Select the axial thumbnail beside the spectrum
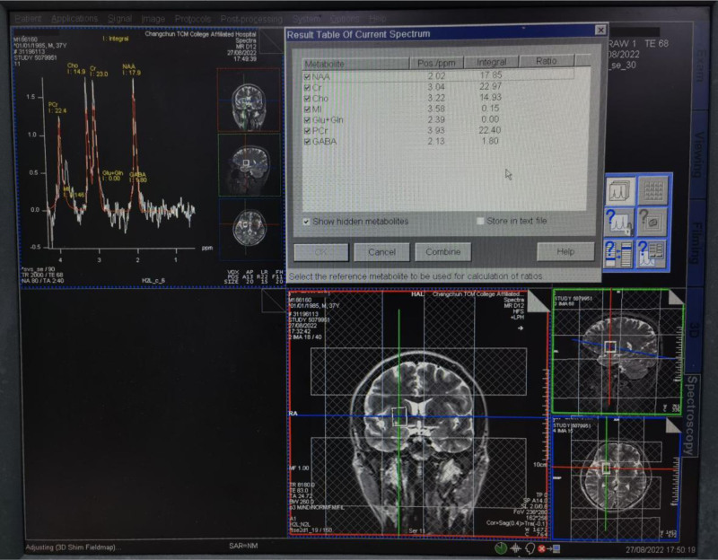718x560 pixels. (250, 229)
